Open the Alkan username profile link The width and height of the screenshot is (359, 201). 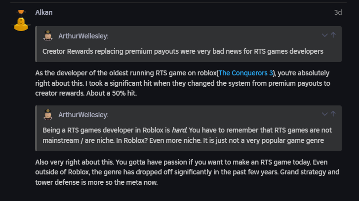click(x=44, y=12)
